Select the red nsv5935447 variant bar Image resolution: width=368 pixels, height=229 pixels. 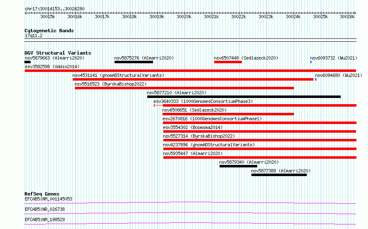click(x=260, y=157)
